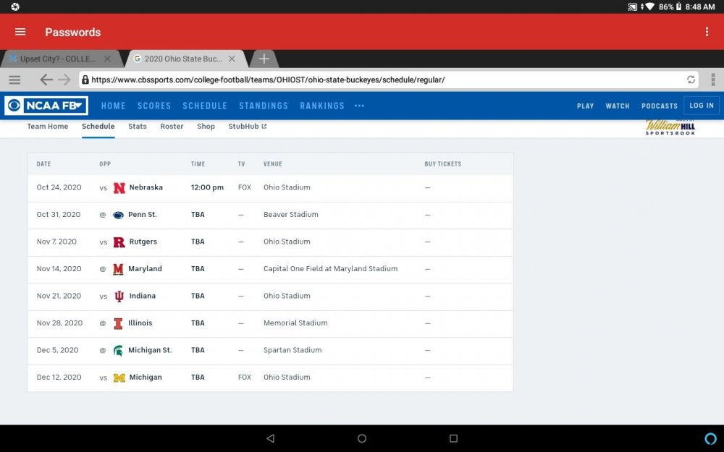Tap the Android back navigation button
Screen dimensions: 724x452
tap(271, 438)
